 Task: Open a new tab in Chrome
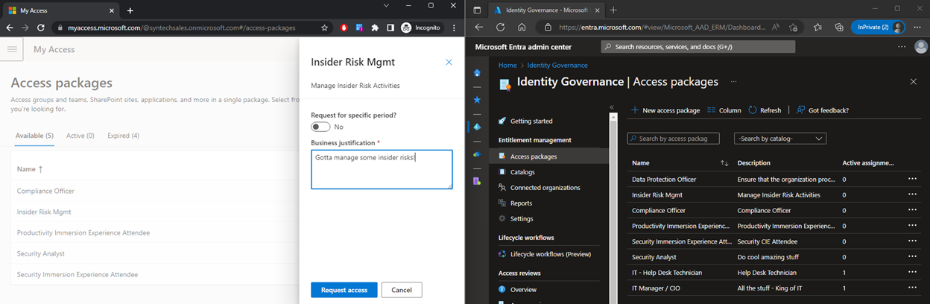click(130, 10)
